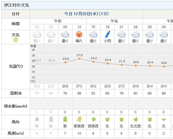Click the 北北西 wind direction arrow icon

135,119
